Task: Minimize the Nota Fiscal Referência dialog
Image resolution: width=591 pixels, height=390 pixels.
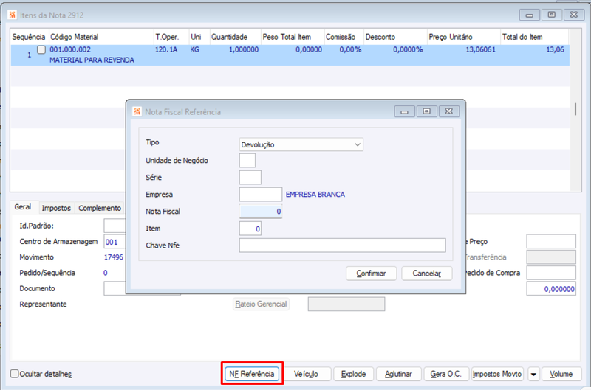Action: pos(404,112)
